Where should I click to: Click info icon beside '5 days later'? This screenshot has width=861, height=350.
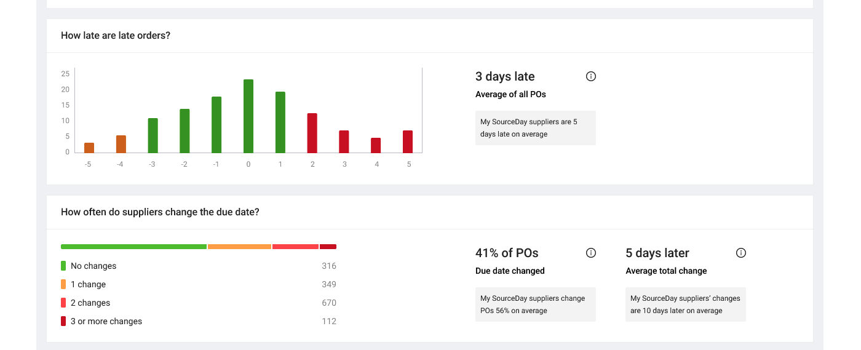pyautogui.click(x=741, y=253)
